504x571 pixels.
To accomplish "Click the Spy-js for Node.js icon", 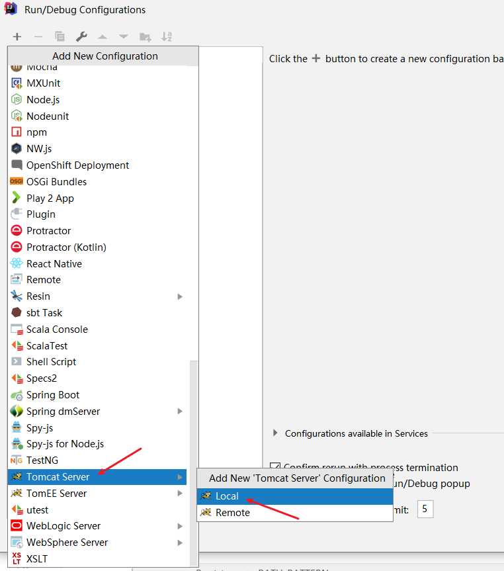I will point(17,444).
